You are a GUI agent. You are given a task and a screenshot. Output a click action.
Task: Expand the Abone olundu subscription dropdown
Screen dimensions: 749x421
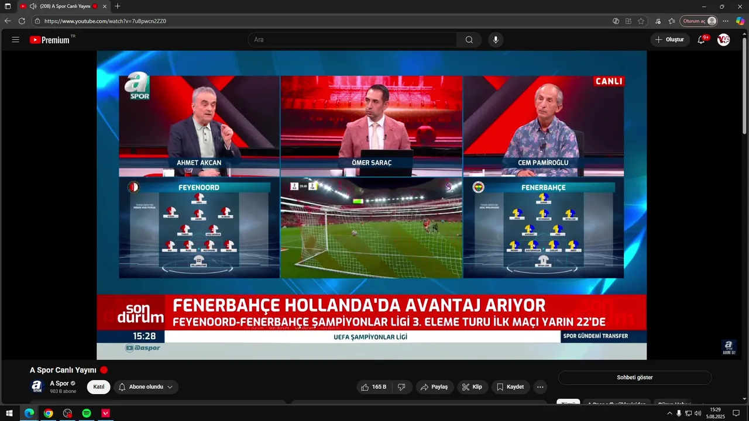pyautogui.click(x=146, y=387)
